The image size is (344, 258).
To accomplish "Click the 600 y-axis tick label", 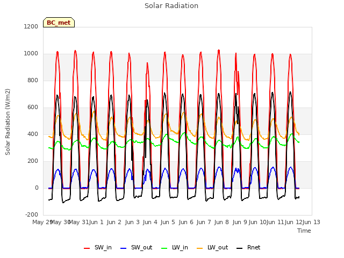I will tap(33, 107).
